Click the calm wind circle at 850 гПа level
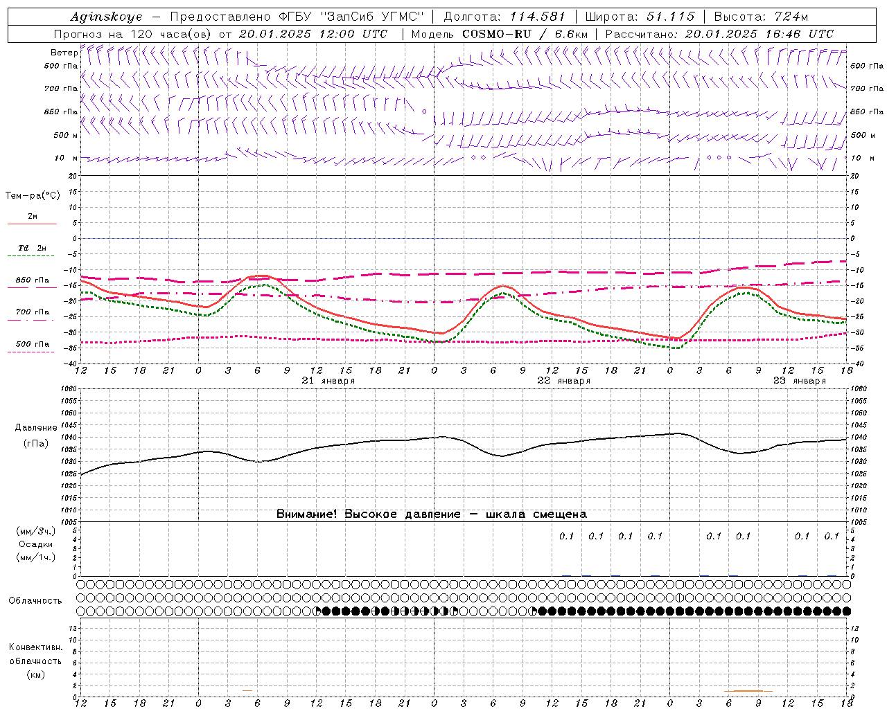887x709 pixels. pos(424,111)
